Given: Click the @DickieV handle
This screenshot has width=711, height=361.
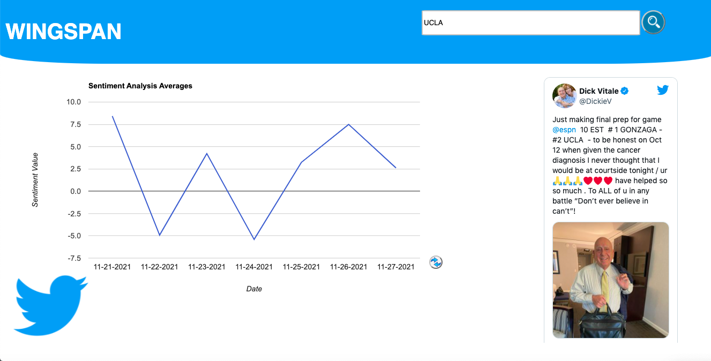Looking at the screenshot, I should (595, 101).
